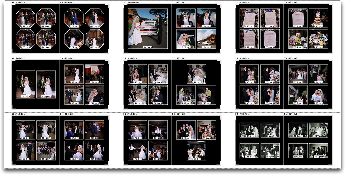Pick the bottom-right octagonal photo on page 49
Screen dimensions: 345x175
(95, 39)
